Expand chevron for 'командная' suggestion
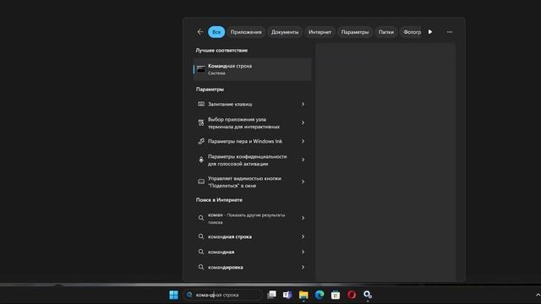Viewport: 541px width, 304px height. click(x=303, y=252)
